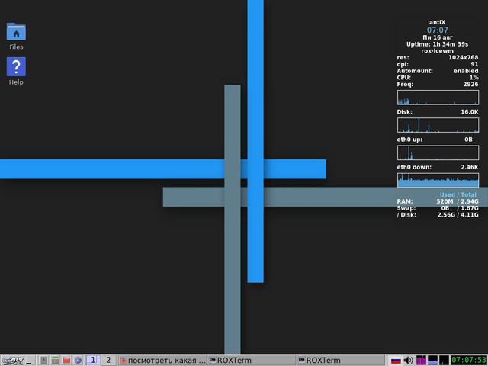Click the CPU usage graph under Freq

click(x=438, y=98)
